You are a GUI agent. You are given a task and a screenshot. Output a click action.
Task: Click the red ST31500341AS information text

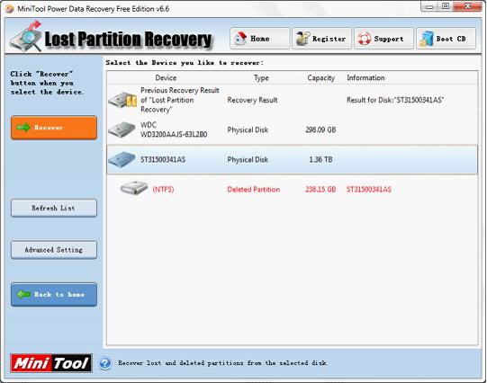pyautogui.click(x=369, y=189)
